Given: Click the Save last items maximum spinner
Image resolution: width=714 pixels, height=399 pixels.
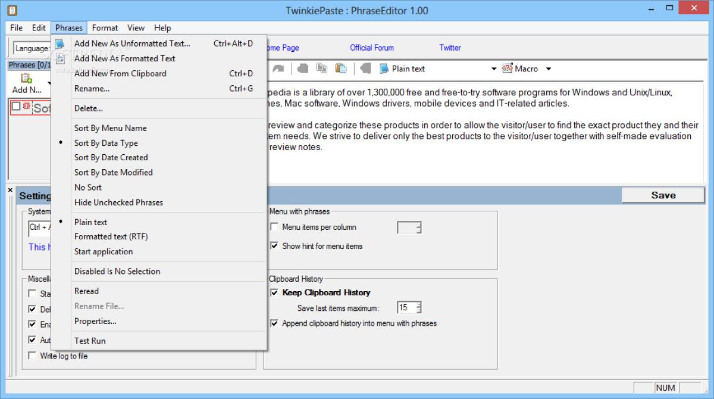Looking at the screenshot, I should pyautogui.click(x=419, y=308).
